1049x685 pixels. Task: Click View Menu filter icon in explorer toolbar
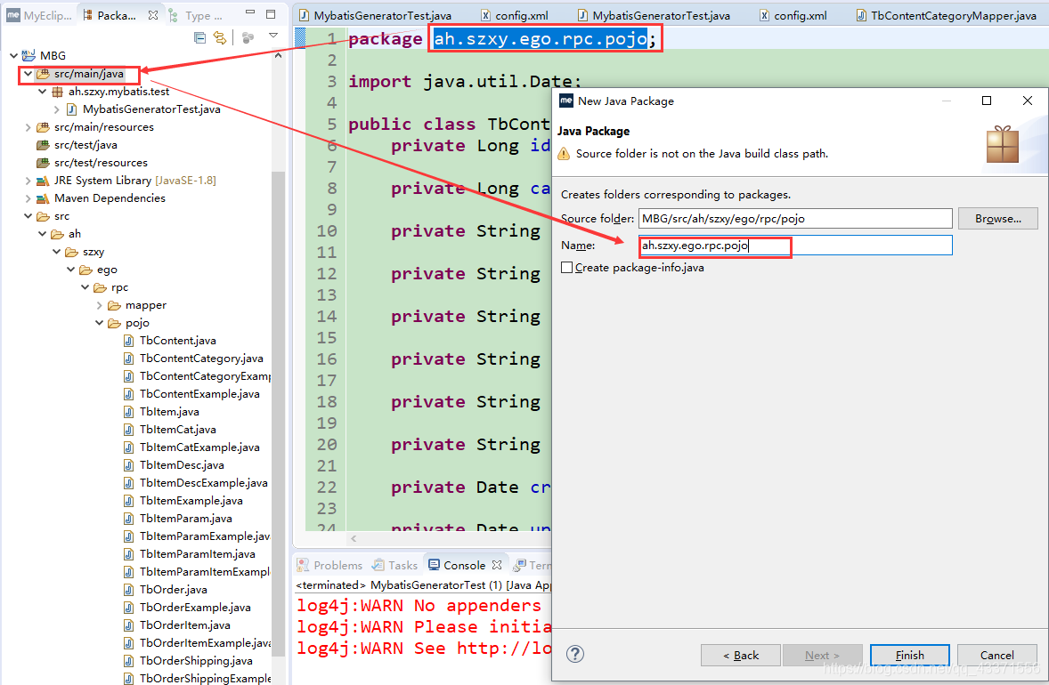pyautogui.click(x=248, y=38)
